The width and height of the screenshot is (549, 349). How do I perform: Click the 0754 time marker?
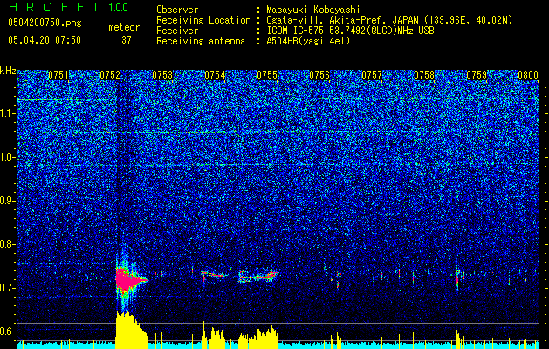click(x=215, y=75)
